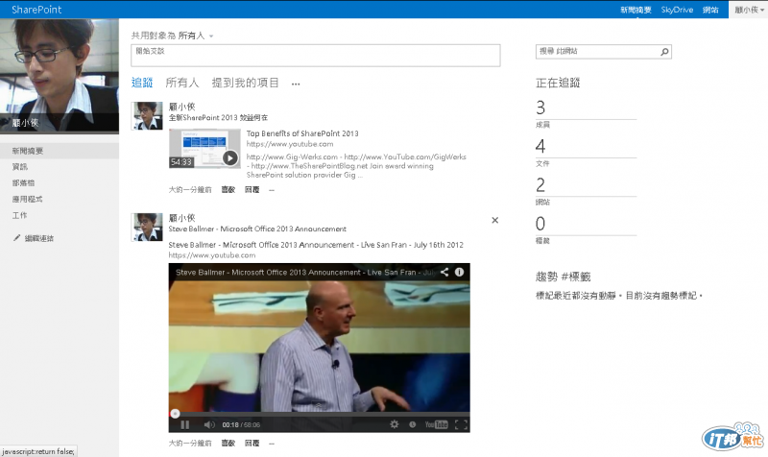Click the SharePoint brand link
This screenshot has width=768, height=457.
click(x=36, y=10)
